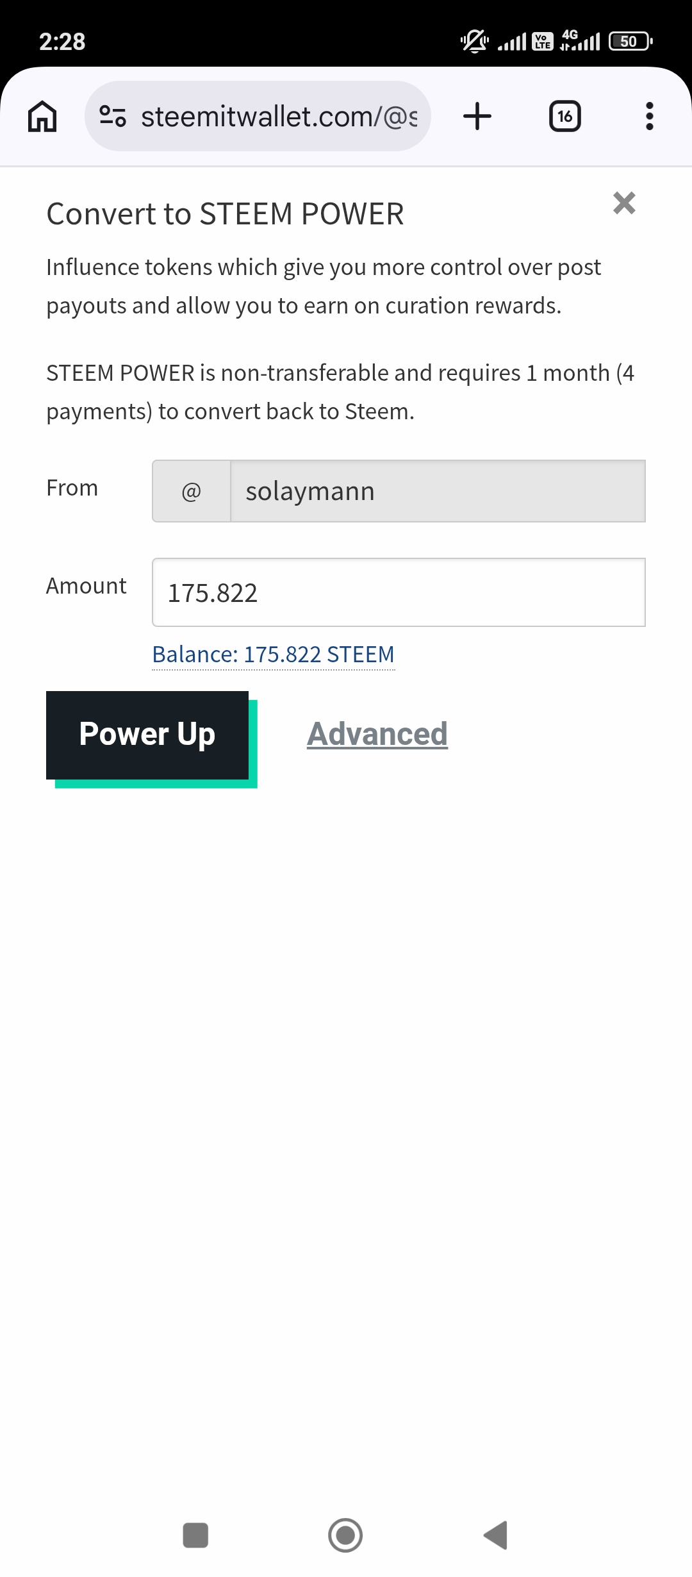Tap Android back triangle button

coord(496,1535)
